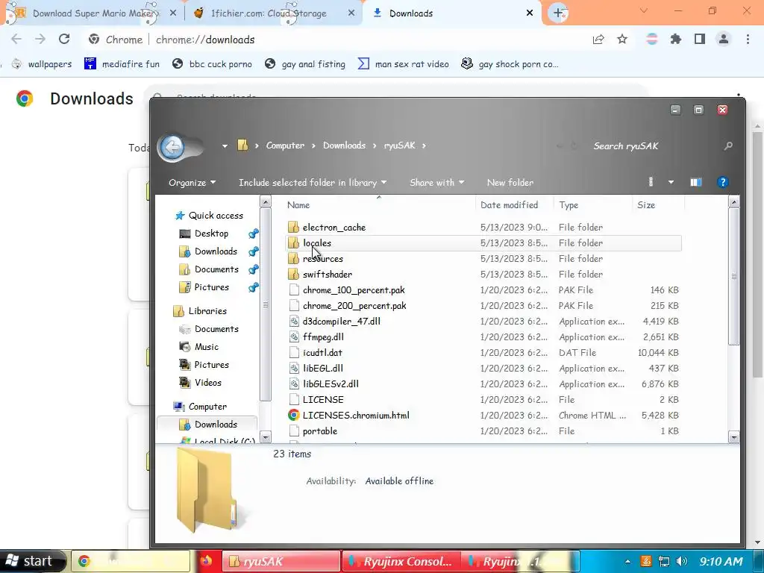Click the file list scrollbar down arrow
This screenshot has height=573, width=764.
click(734, 436)
